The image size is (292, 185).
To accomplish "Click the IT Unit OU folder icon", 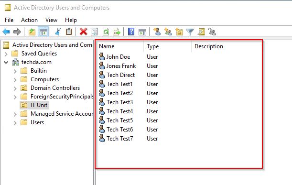I will [24, 105].
